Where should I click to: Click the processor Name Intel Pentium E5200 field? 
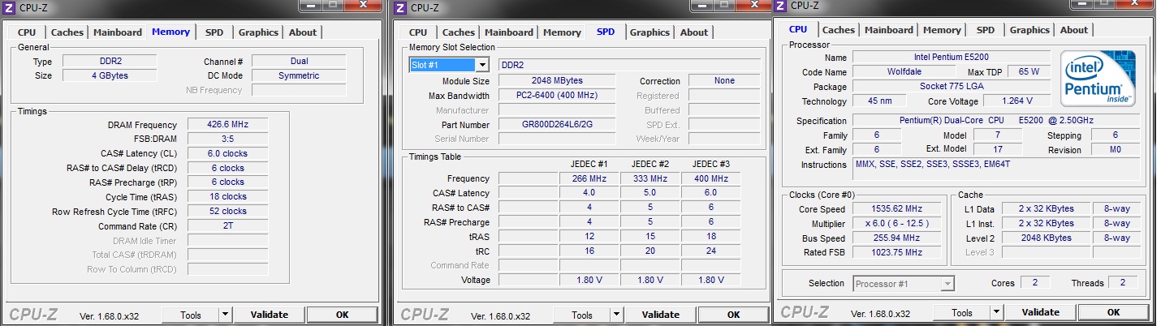pyautogui.click(x=951, y=58)
